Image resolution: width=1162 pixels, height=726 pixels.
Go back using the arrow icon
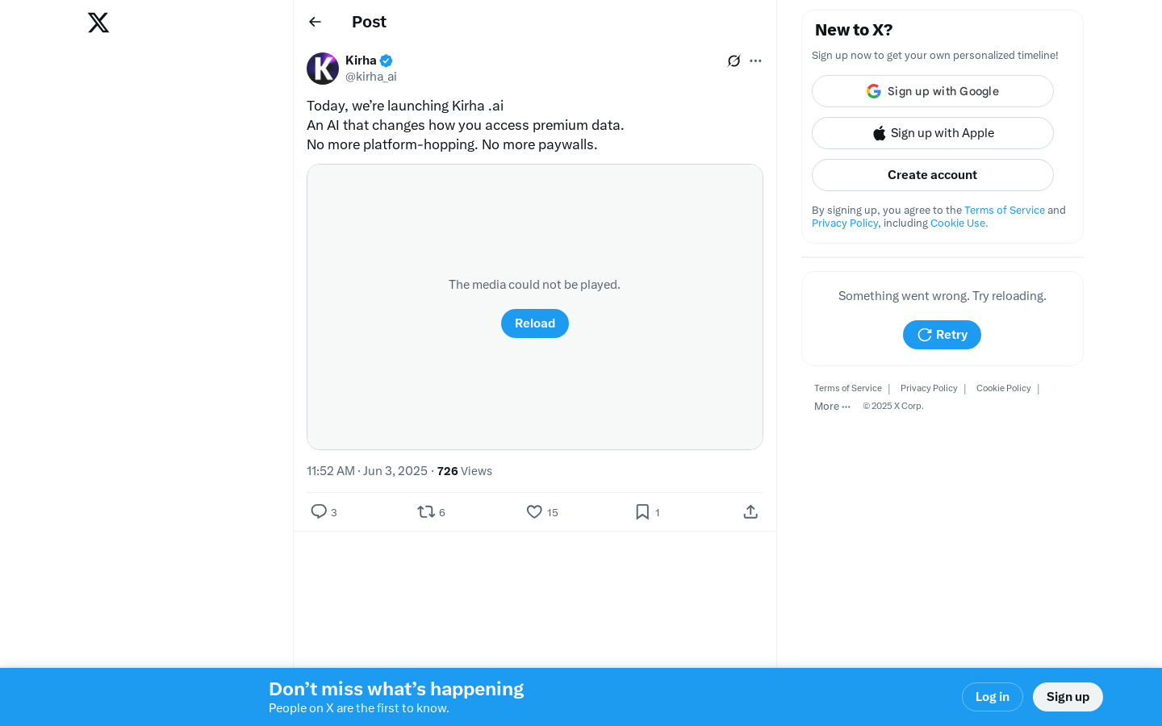tap(316, 22)
